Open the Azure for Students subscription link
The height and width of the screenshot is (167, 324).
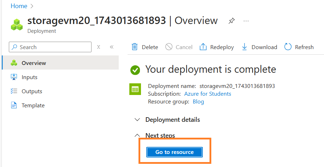[208, 94]
